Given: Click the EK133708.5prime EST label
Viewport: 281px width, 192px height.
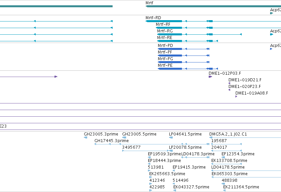Looking at the screenshot, I should 229,161.
